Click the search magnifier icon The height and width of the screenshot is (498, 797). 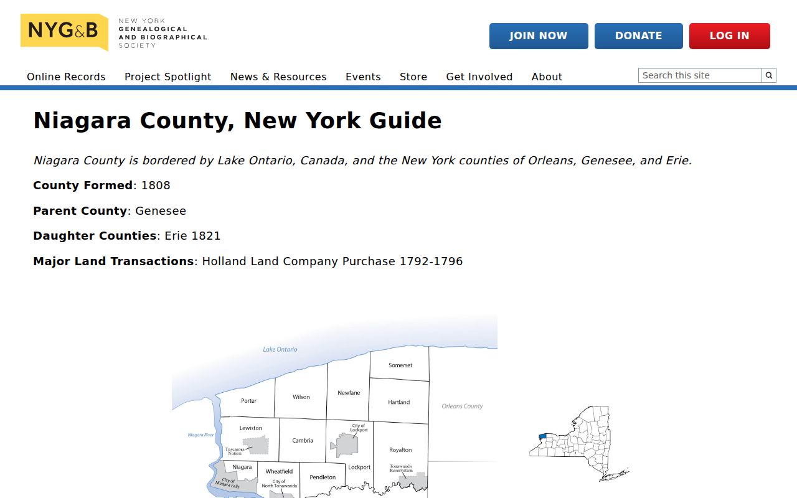pyautogui.click(x=769, y=75)
